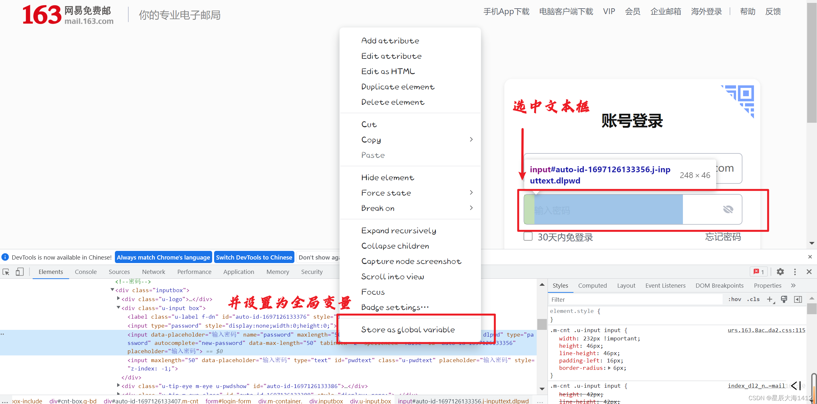Image resolution: width=817 pixels, height=404 pixels.
Task: Click the red error count badge
Action: pos(759,272)
